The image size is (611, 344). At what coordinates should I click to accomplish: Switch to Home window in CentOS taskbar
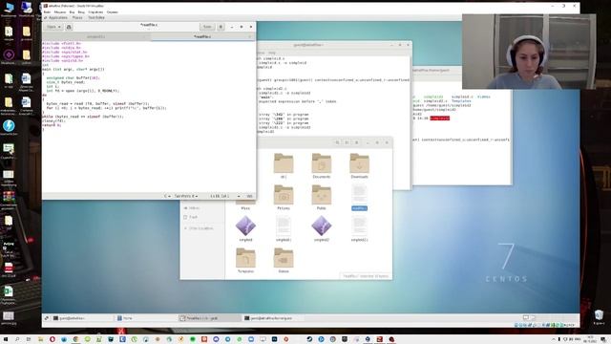146,318
